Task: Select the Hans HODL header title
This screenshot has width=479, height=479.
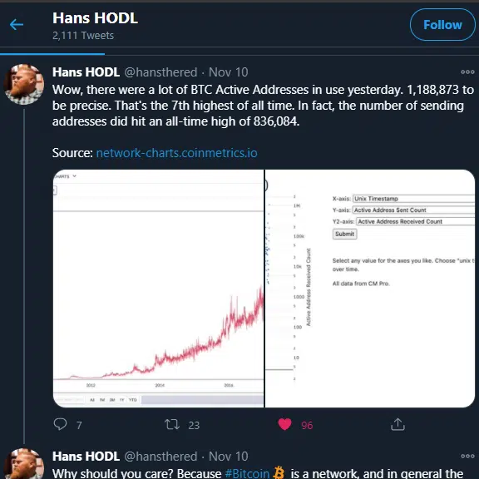Action: click(x=95, y=18)
